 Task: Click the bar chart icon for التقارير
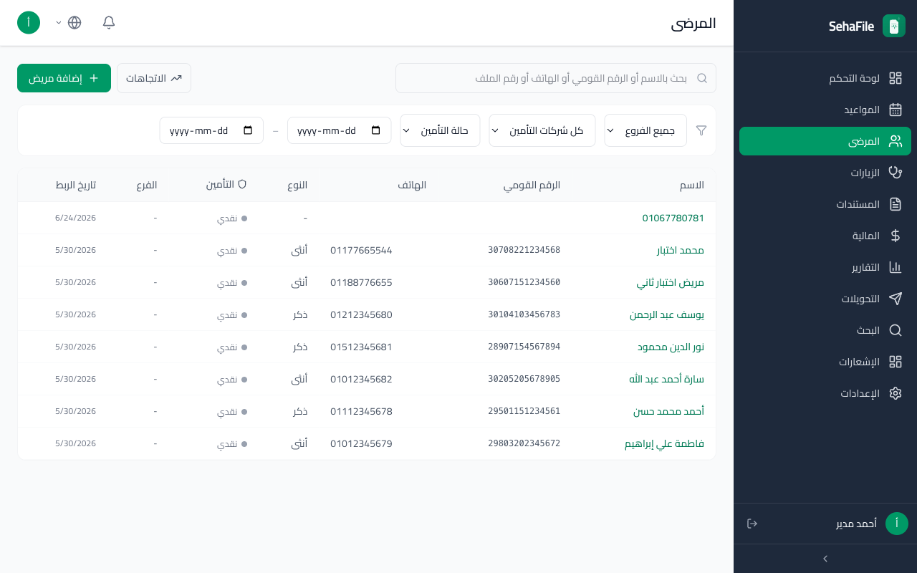[896, 267]
